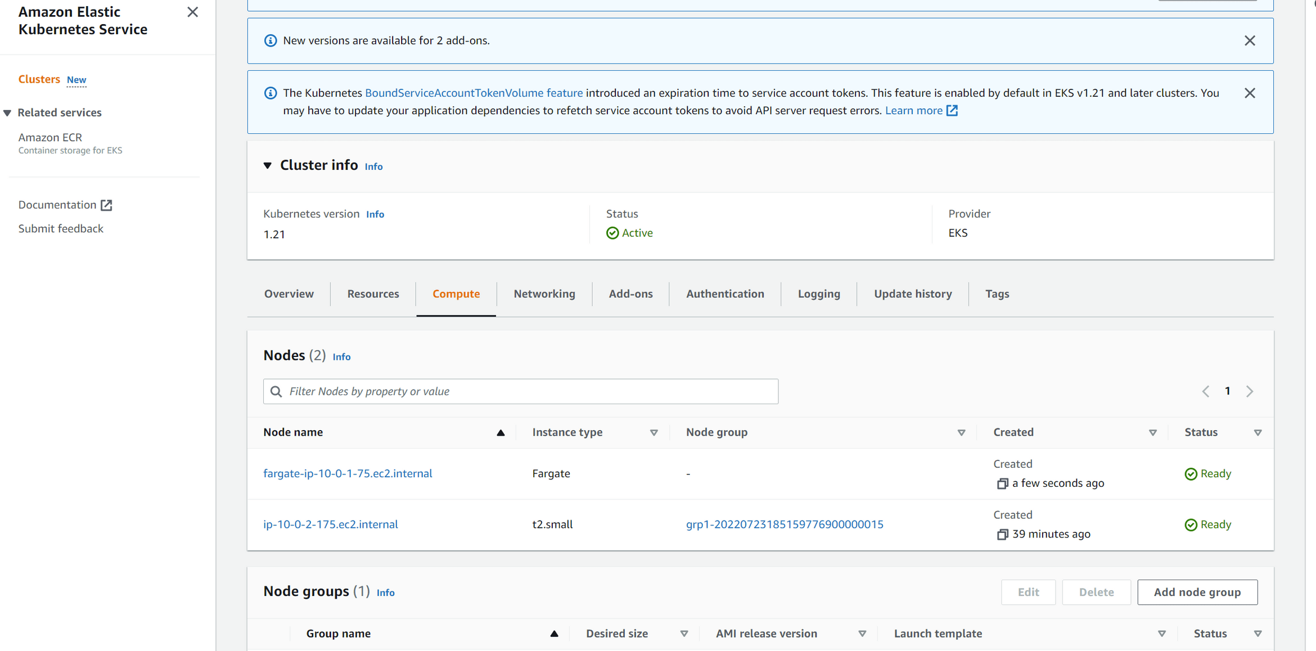This screenshot has width=1316, height=651.
Task: Sort node groups by Group name arrow
Action: point(554,634)
